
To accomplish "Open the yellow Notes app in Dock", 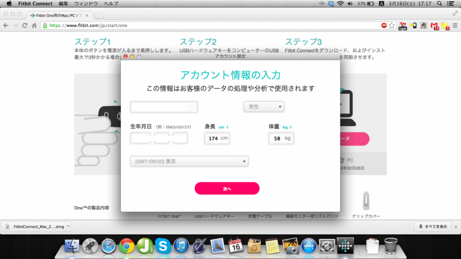I will 272,246.
